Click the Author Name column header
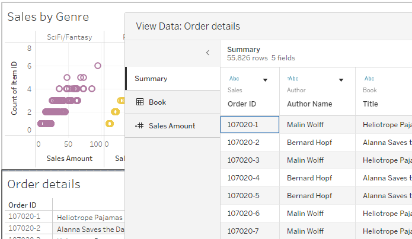 pos(309,104)
